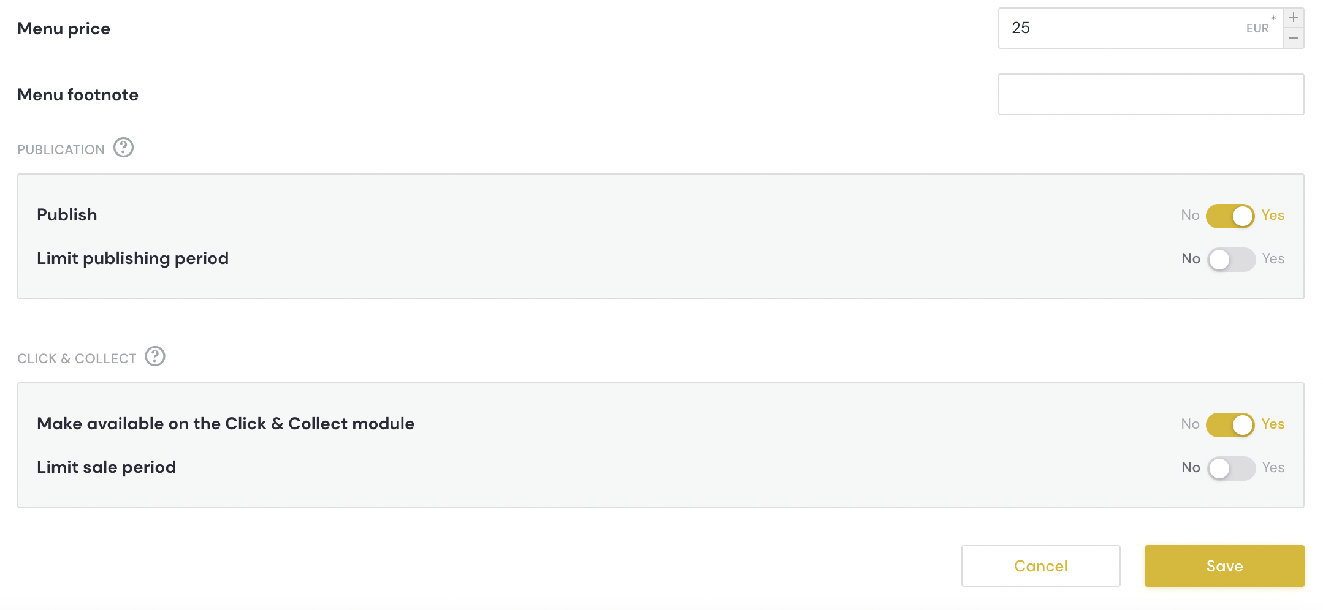Screen dimensions: 1323x610
Task: Increase menu price with plus stepper
Action: coord(1294,18)
